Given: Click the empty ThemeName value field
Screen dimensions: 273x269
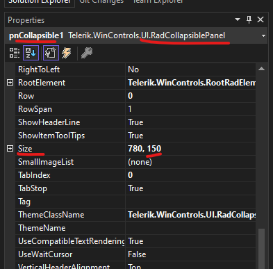Looking at the screenshot, I should [190, 228].
